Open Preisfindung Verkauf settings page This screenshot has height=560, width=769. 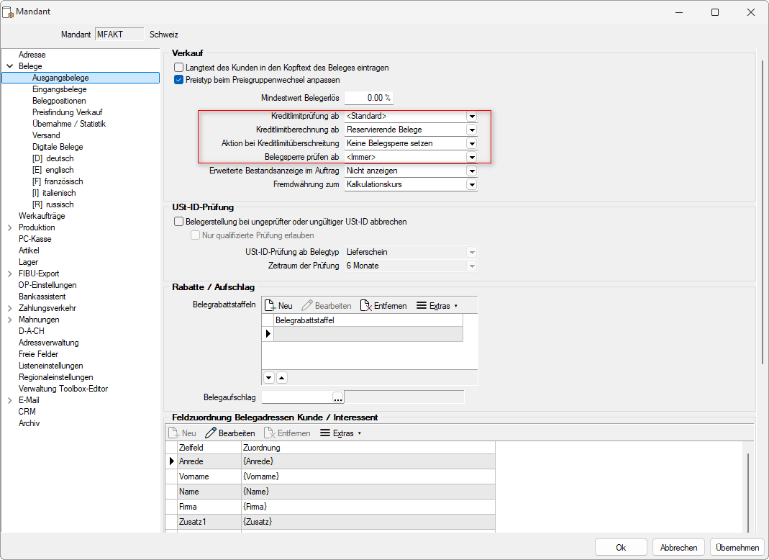click(67, 112)
